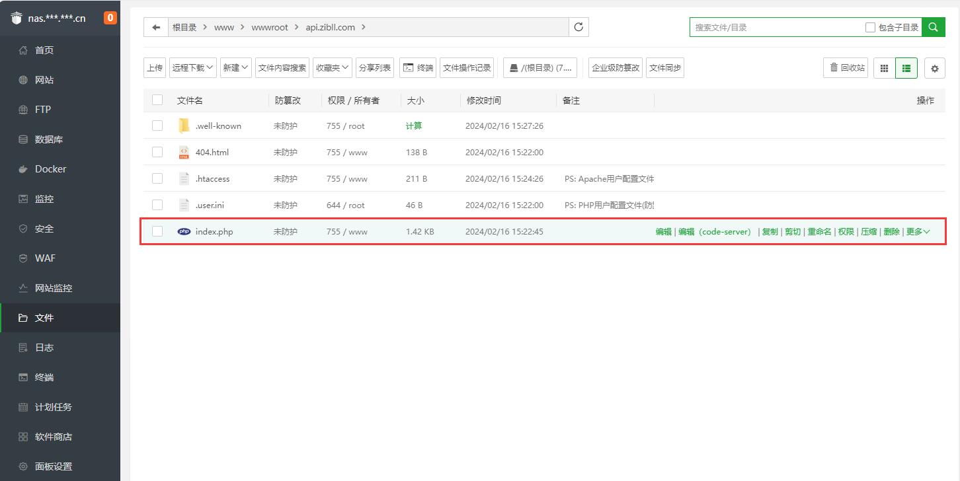Screen dimensions: 960x481
Task: Expand the 远程下载 dropdown
Action: pyautogui.click(x=193, y=67)
